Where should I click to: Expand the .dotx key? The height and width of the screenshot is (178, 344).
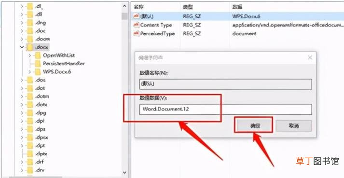(x=22, y=105)
